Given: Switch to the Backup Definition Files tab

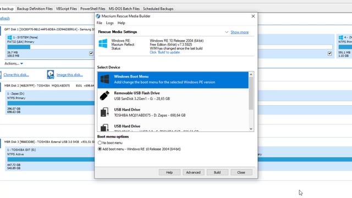Looking at the screenshot, I should tap(35, 9).
